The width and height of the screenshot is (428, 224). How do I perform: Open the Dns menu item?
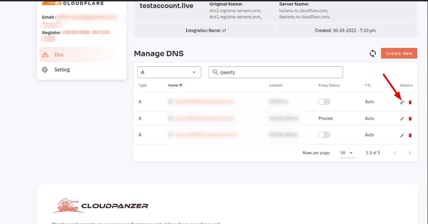coord(81,55)
